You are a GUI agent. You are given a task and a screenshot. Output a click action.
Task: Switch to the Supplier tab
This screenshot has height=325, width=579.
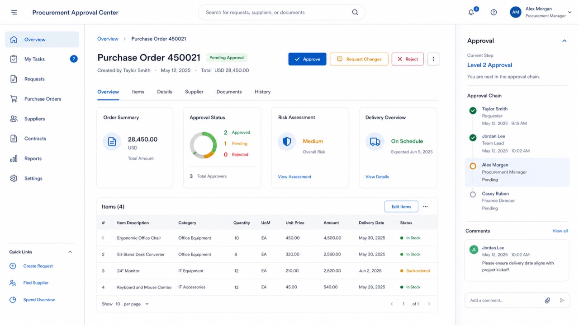tap(194, 92)
